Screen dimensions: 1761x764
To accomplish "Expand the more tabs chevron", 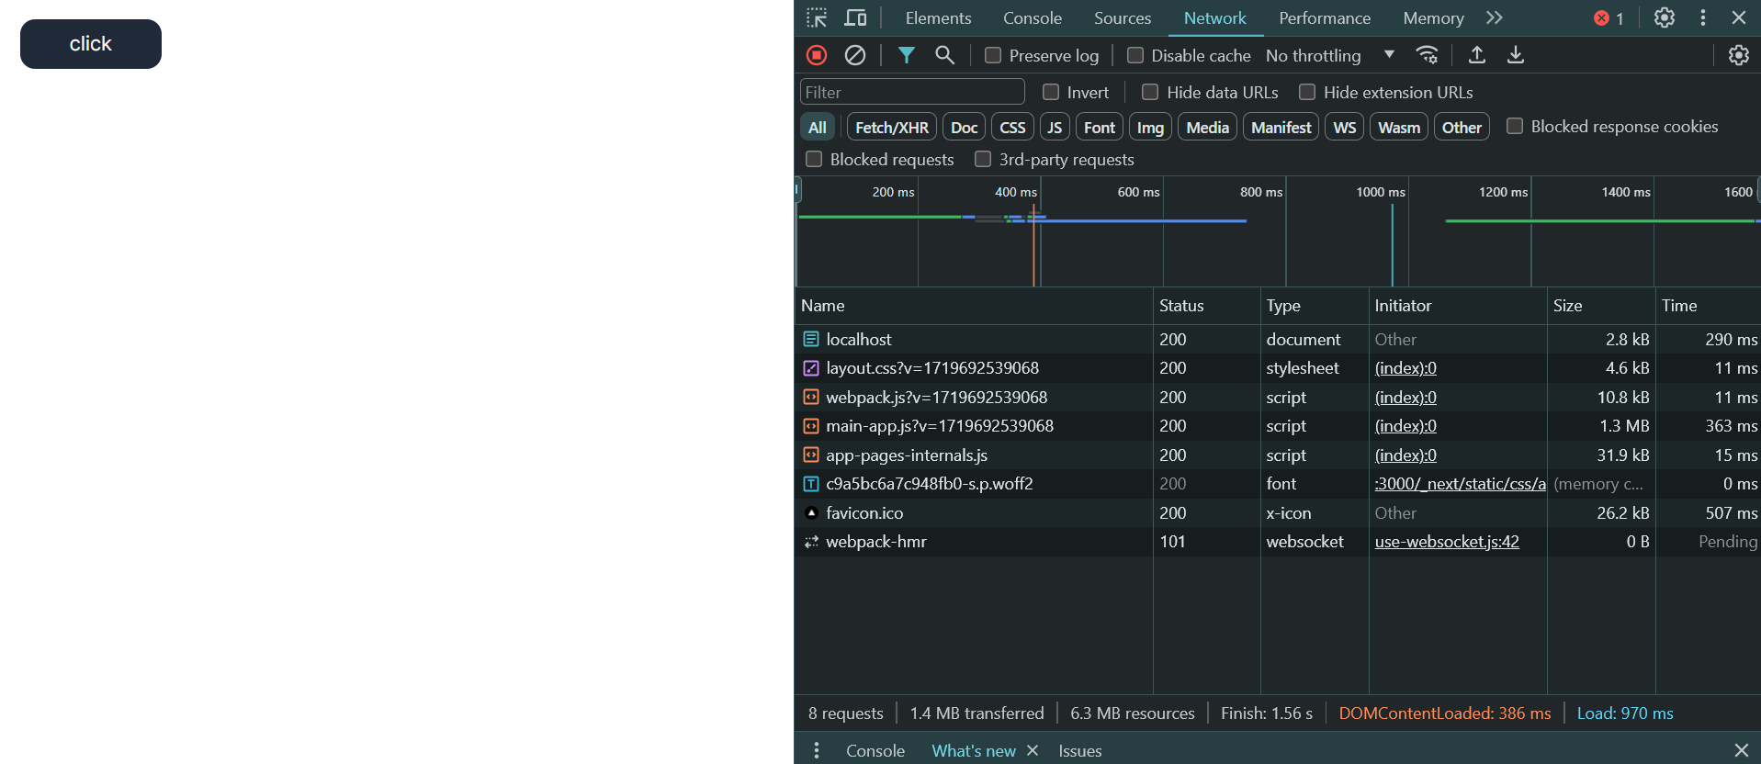I will click(x=1495, y=18).
